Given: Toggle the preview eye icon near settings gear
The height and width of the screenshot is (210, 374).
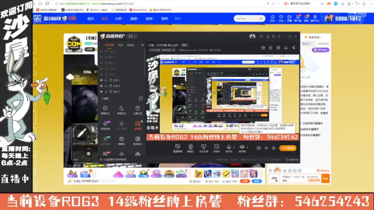Looking at the screenshot, I should [x=266, y=148].
